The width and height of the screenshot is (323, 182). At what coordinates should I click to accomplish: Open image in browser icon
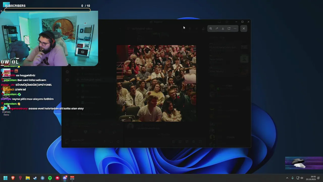tap(229, 29)
